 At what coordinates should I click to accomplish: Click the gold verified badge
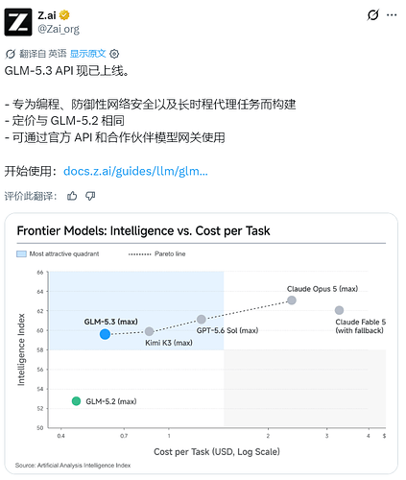click(64, 15)
